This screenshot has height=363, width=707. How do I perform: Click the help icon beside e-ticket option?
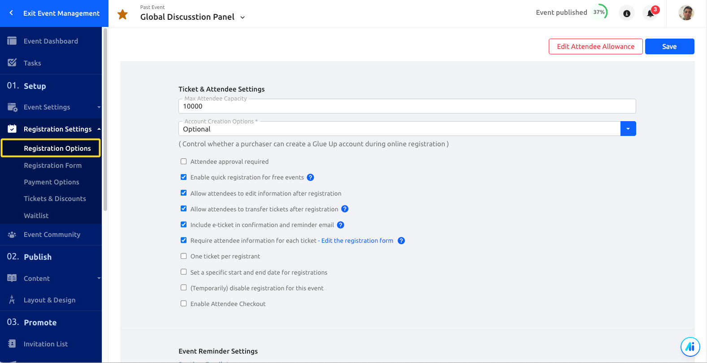pos(340,225)
